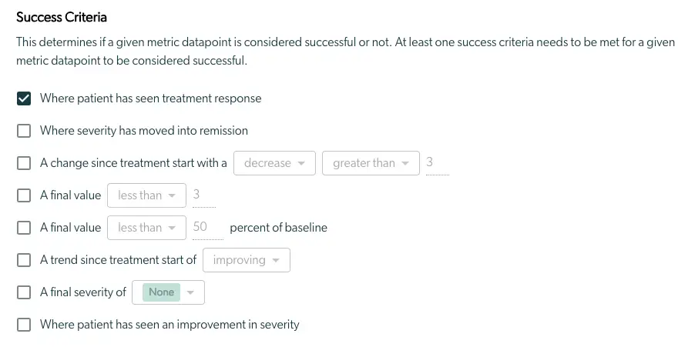The height and width of the screenshot is (347, 688).
Task: Open the 'less than' dropdown for final value
Action: 146,195
